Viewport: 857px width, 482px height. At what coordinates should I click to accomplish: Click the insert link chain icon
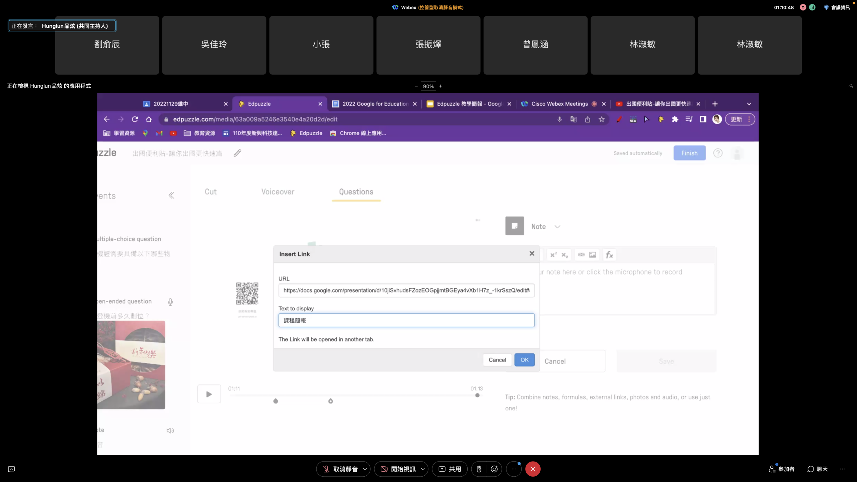click(581, 255)
